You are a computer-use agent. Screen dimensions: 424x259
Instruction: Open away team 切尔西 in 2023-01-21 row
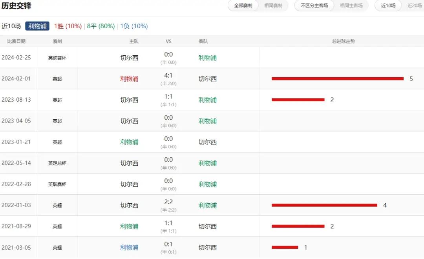point(208,142)
